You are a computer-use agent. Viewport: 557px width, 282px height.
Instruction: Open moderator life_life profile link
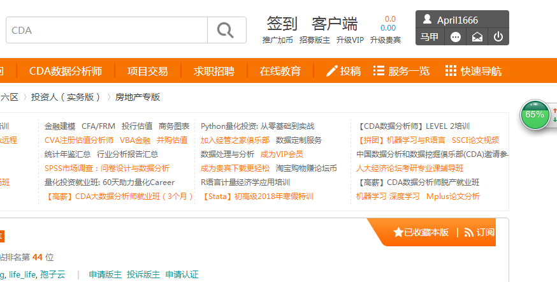click(22, 274)
